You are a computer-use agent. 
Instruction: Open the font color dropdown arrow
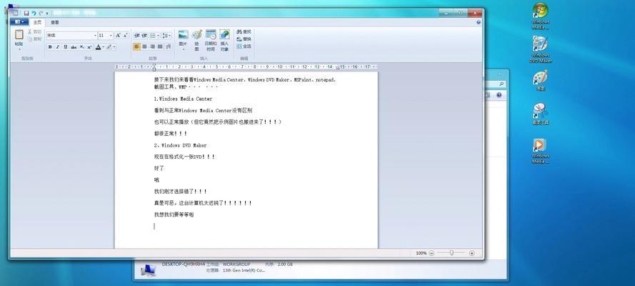(x=104, y=47)
